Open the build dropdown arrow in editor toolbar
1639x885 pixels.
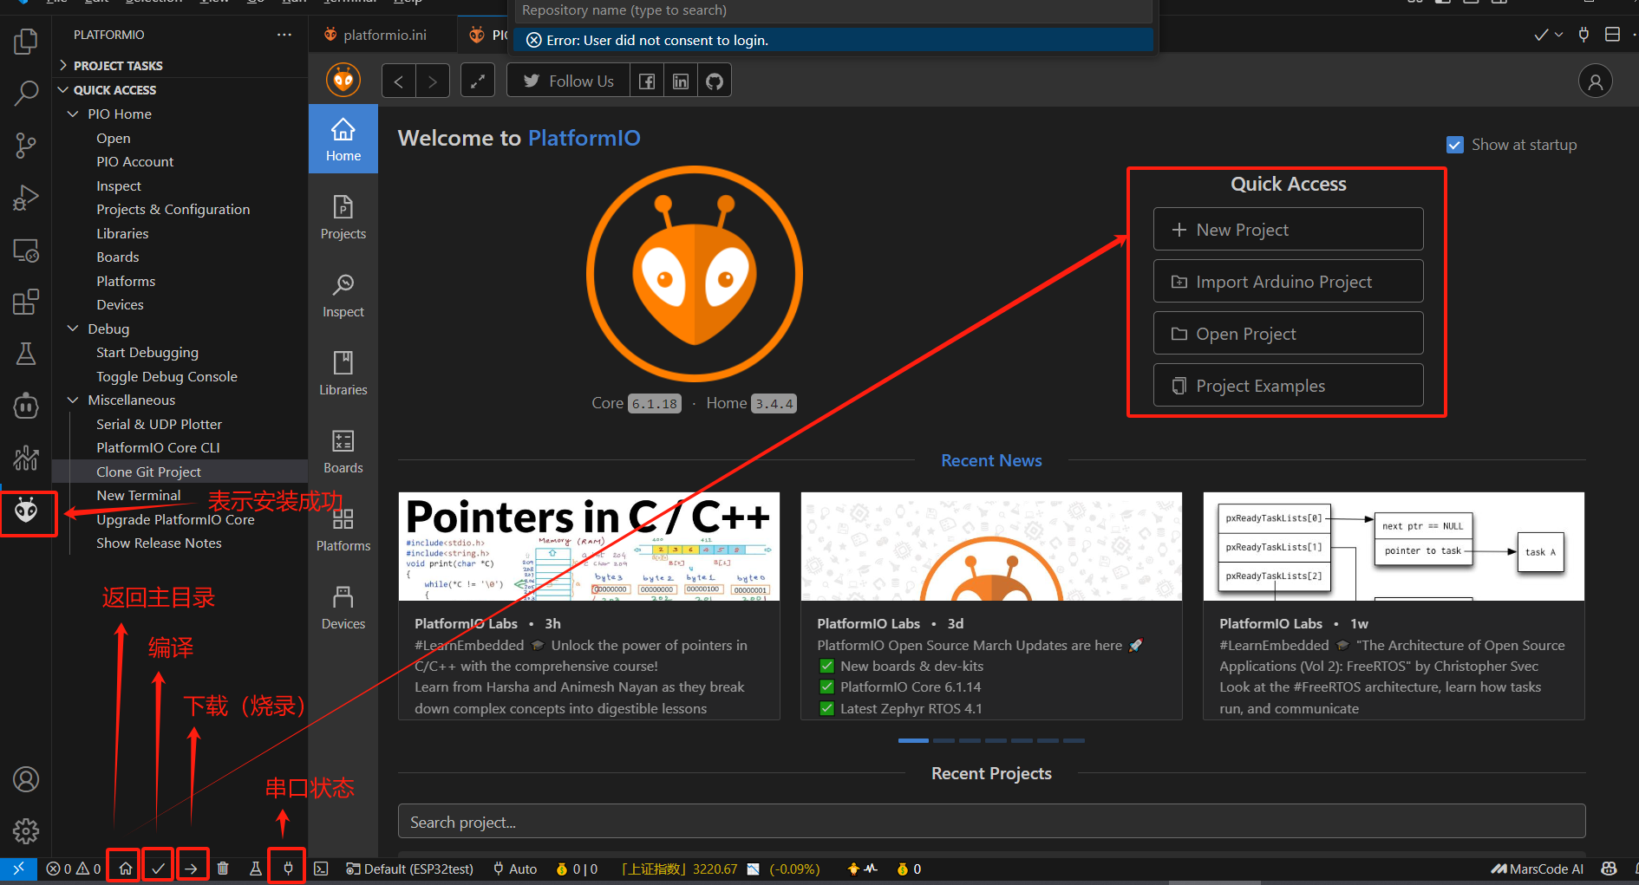(1559, 35)
